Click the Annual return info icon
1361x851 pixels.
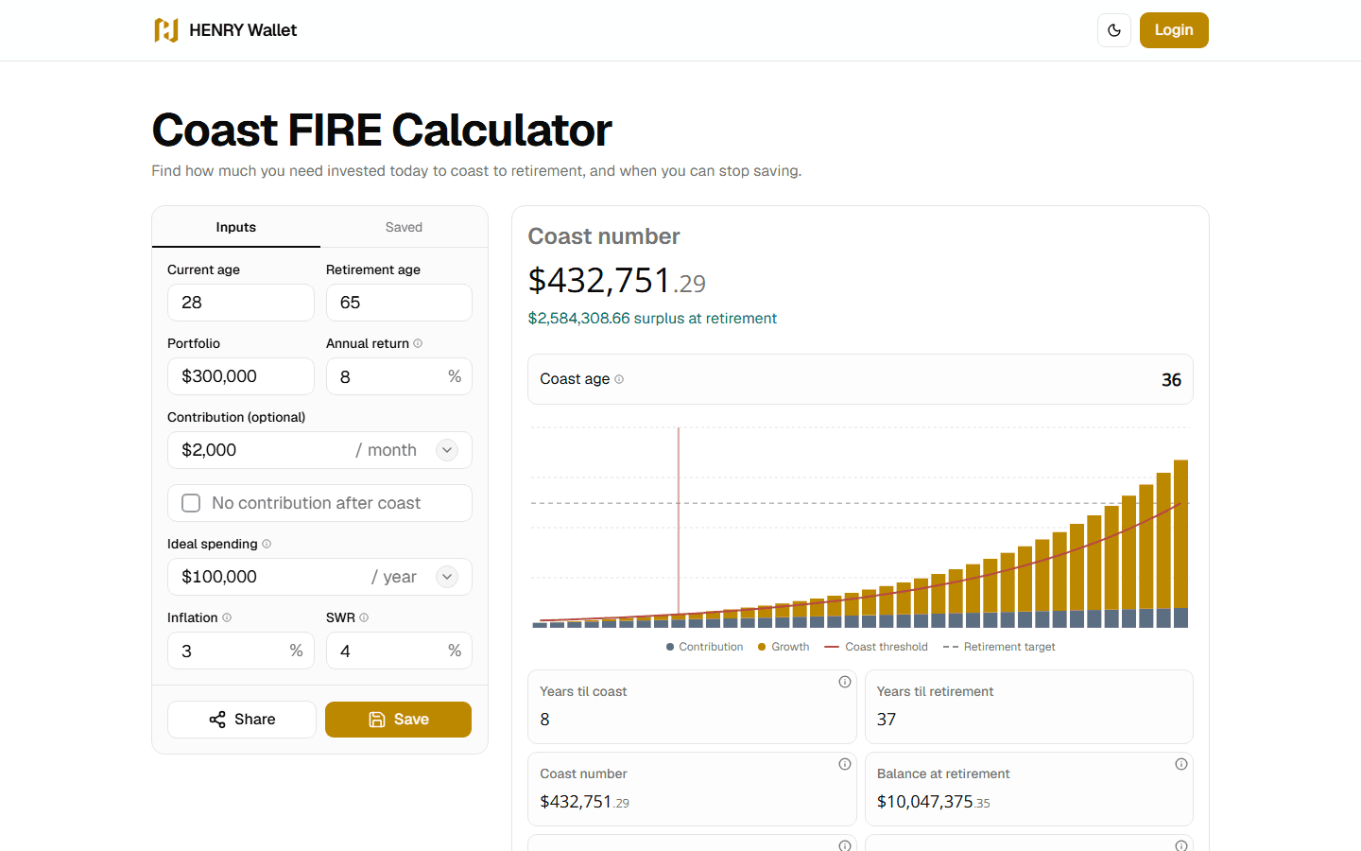click(x=418, y=343)
